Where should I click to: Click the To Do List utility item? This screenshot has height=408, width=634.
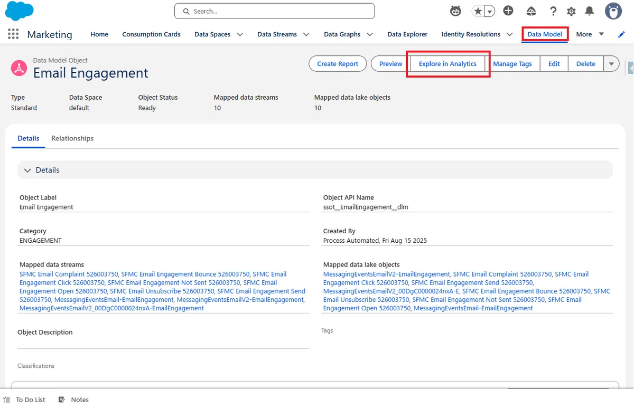tap(24, 400)
